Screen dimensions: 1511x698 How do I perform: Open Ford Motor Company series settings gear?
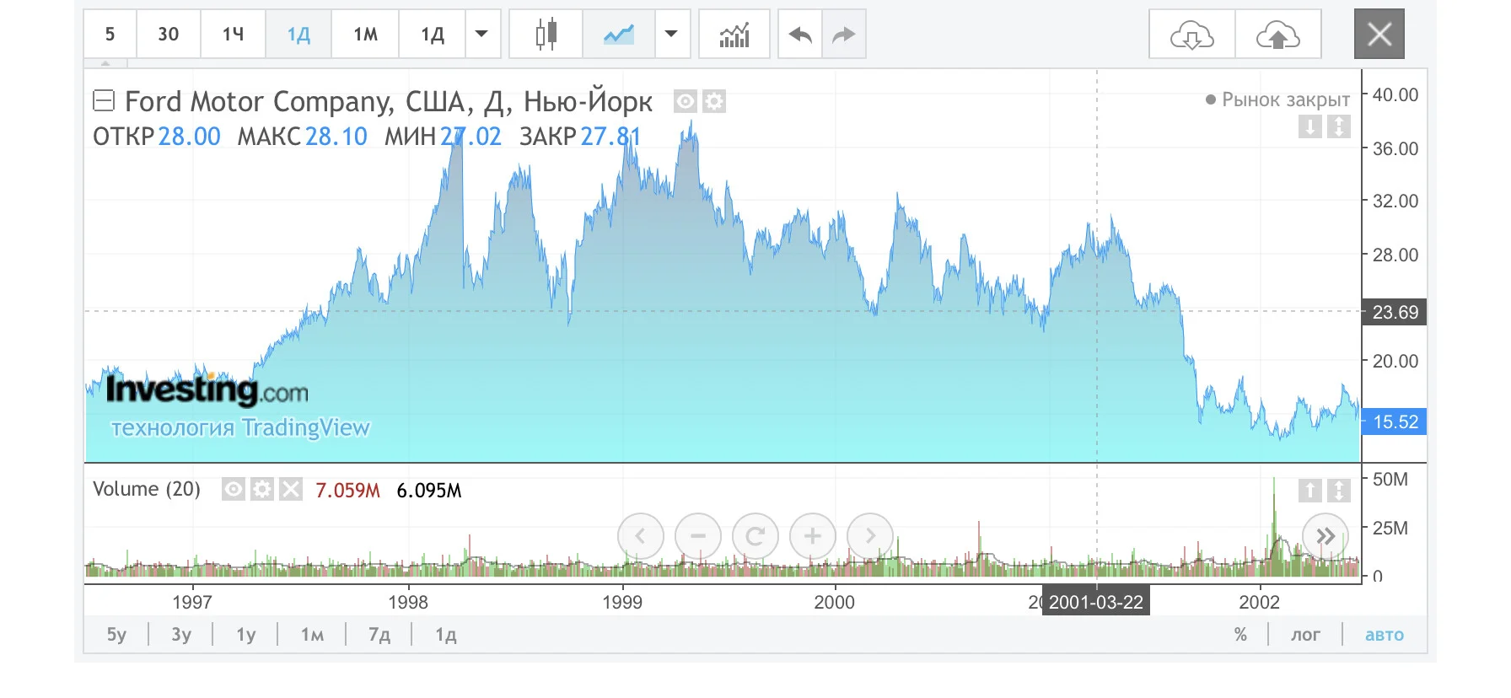pos(714,102)
